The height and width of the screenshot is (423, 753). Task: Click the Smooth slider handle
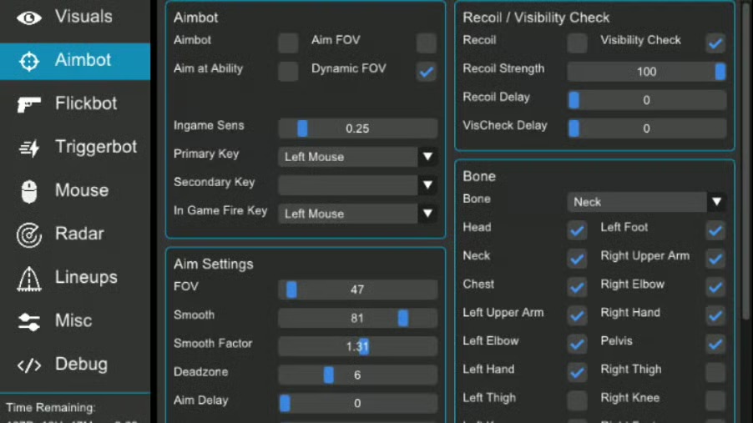(x=403, y=319)
